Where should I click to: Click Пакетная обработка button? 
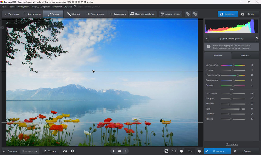pos(143,14)
